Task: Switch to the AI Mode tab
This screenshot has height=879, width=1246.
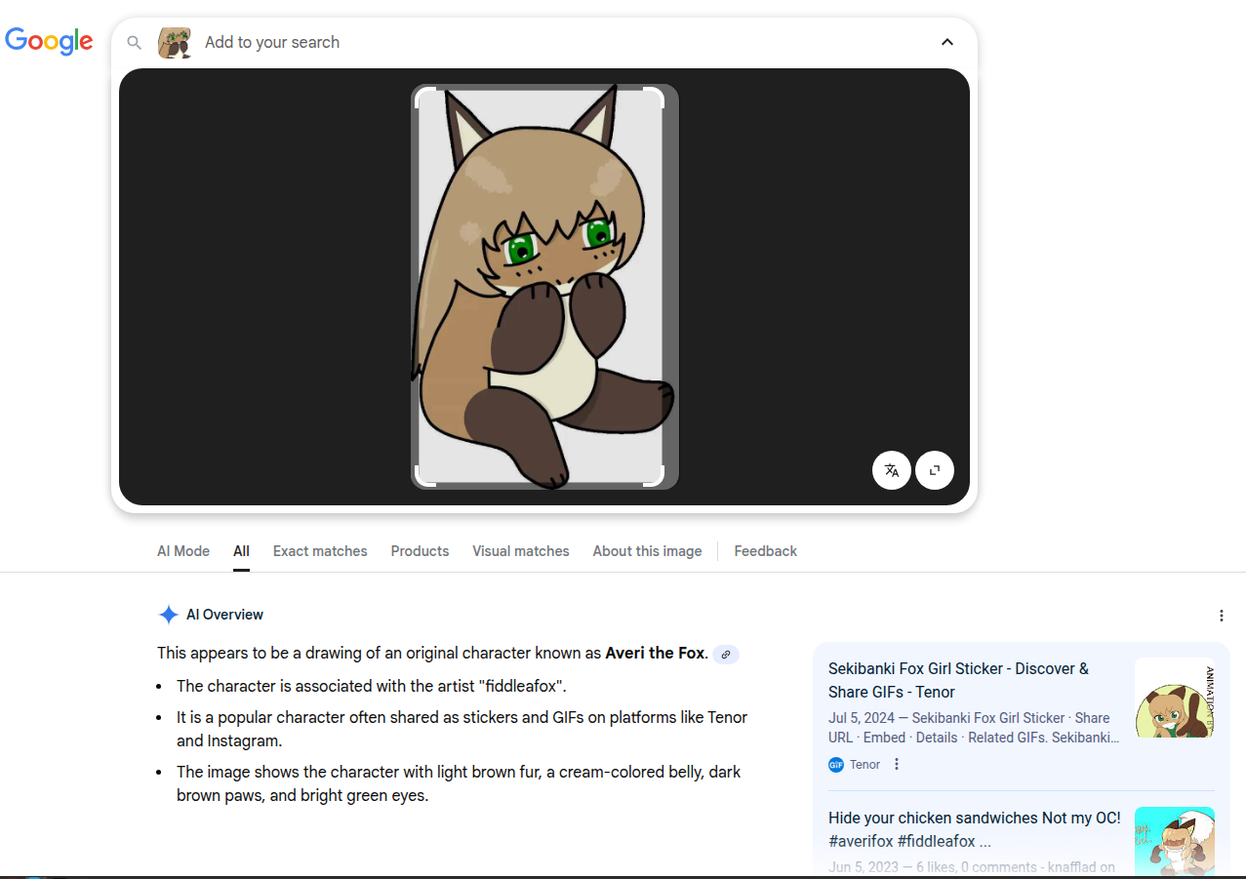Action: pyautogui.click(x=183, y=551)
